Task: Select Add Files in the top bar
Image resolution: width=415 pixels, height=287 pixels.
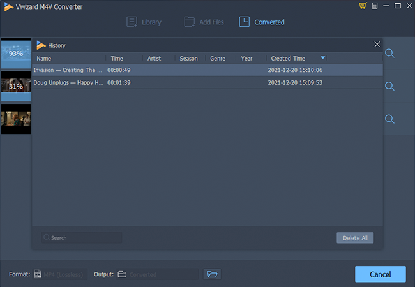Action: (204, 22)
